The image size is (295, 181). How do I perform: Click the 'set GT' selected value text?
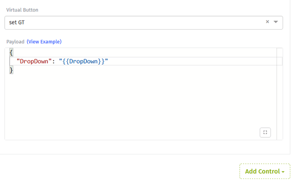coord(17,22)
